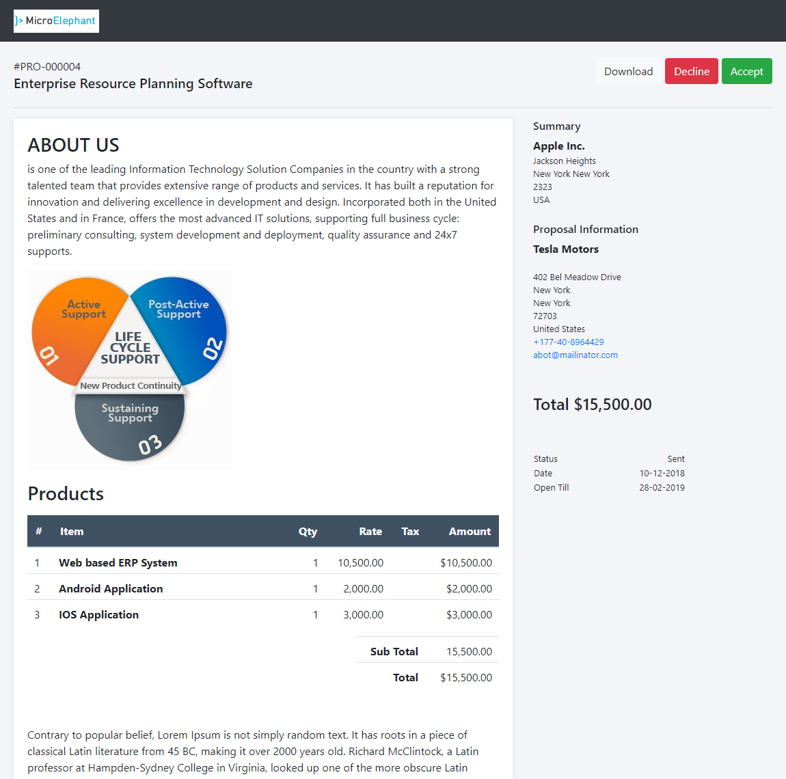Screen dimensions: 786x779
Task: Accept the proposal
Action: (746, 71)
